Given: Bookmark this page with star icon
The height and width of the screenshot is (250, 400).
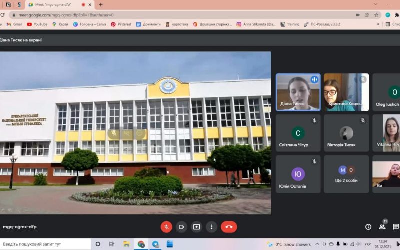Looking at the screenshot, I should coord(376,15).
